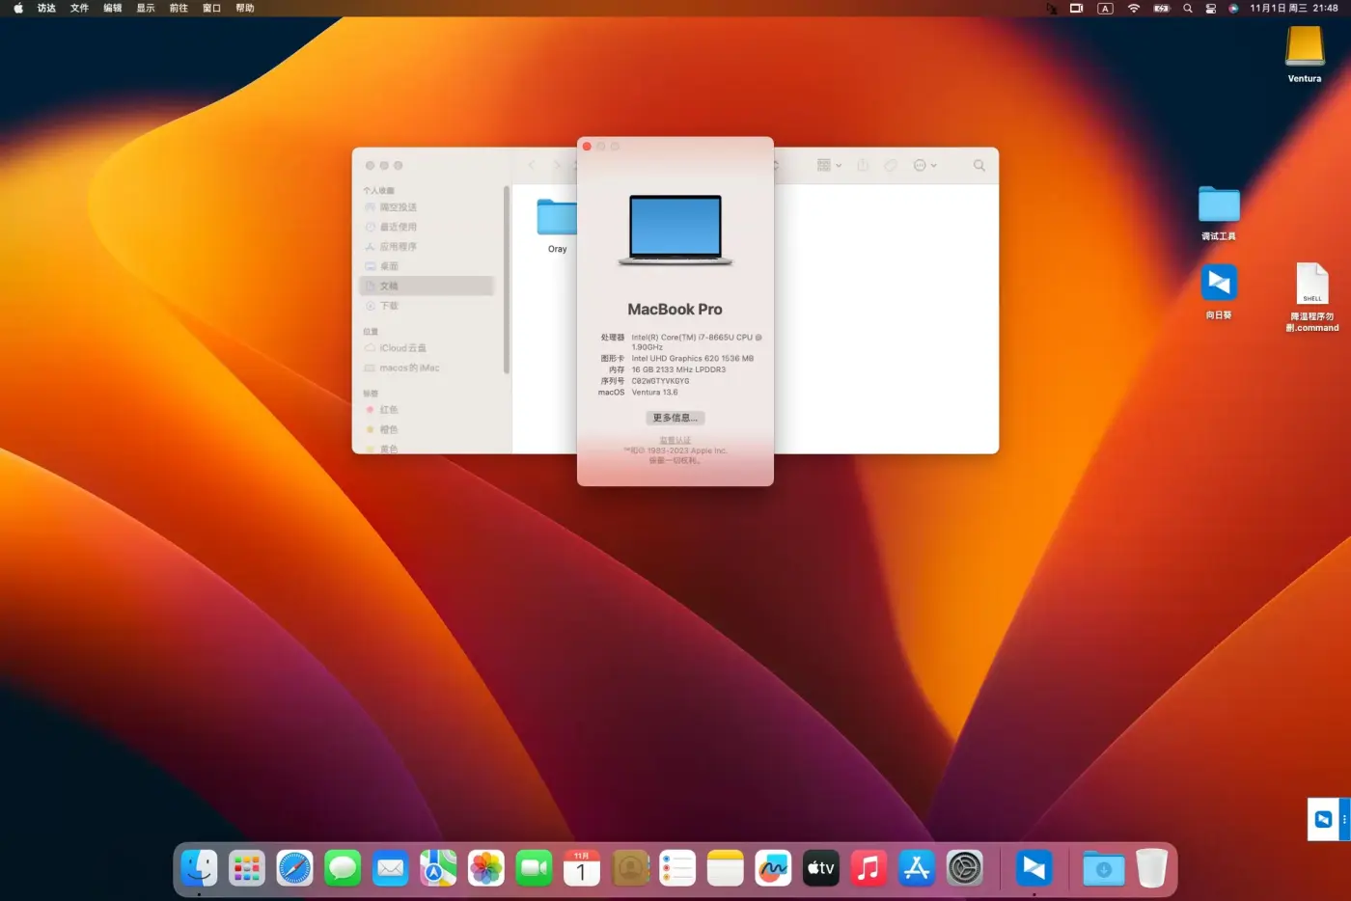Viewport: 1351px width, 901px height.
Task: Open the 前往 menu
Action: [179, 9]
